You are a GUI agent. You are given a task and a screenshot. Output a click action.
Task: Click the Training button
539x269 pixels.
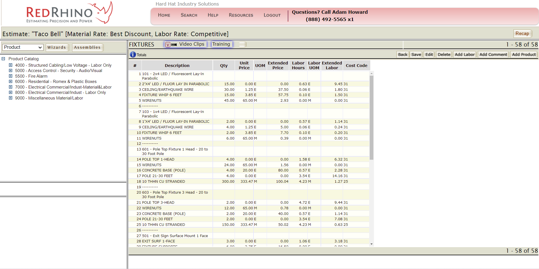[x=221, y=44]
